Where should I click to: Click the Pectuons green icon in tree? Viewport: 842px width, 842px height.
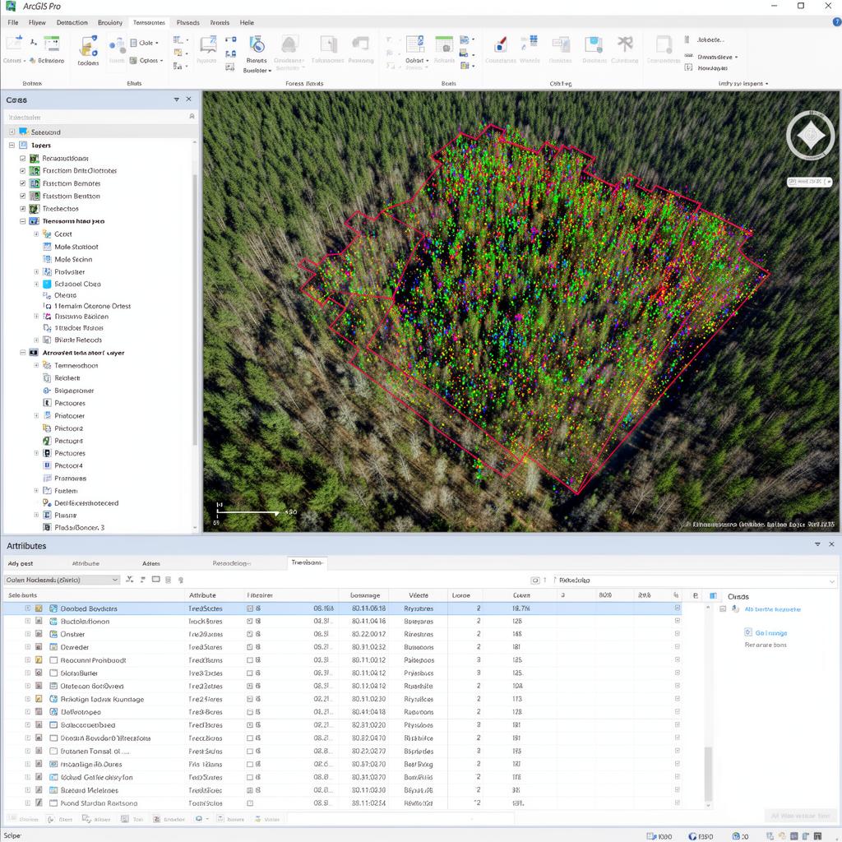click(47, 441)
